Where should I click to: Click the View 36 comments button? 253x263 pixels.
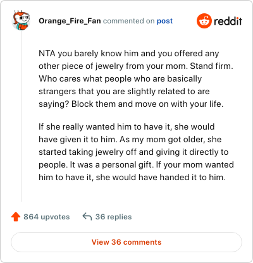[x=126, y=242]
